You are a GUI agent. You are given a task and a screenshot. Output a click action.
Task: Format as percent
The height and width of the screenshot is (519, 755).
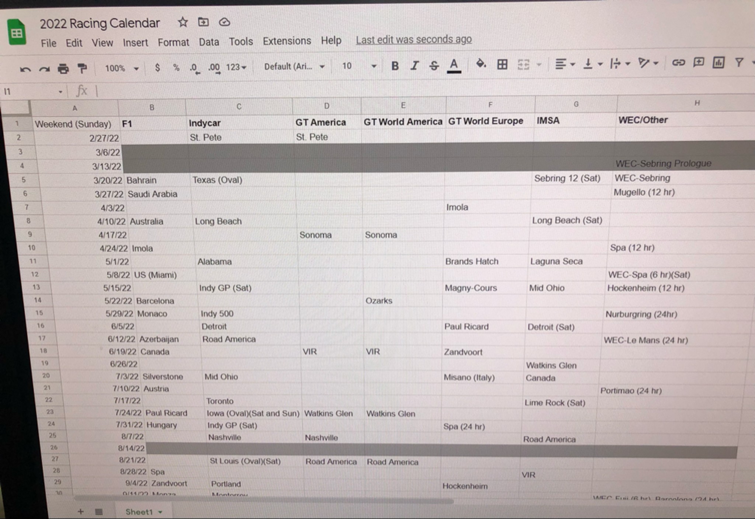176,67
